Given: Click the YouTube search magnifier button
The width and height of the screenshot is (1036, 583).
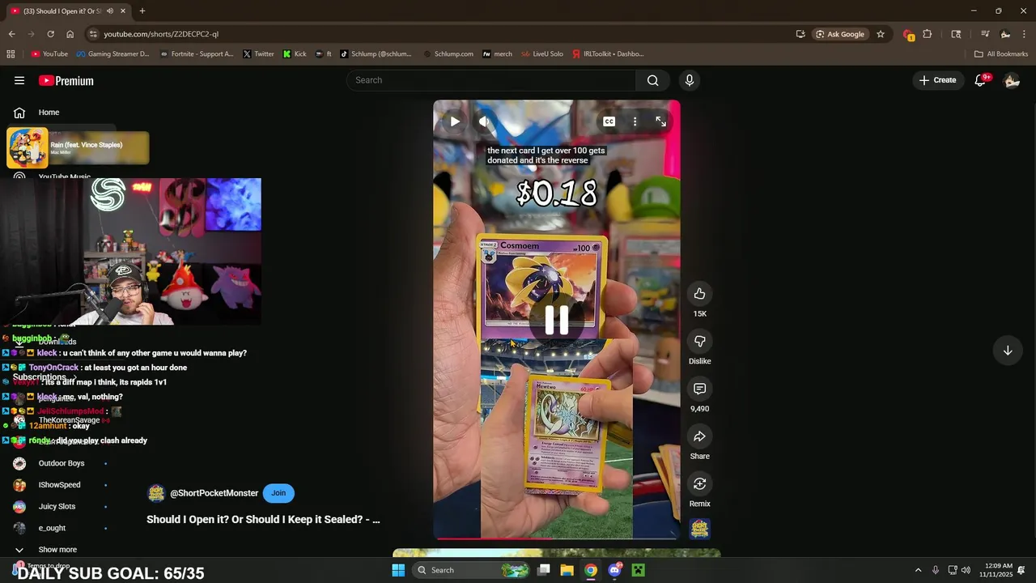Looking at the screenshot, I should point(653,80).
